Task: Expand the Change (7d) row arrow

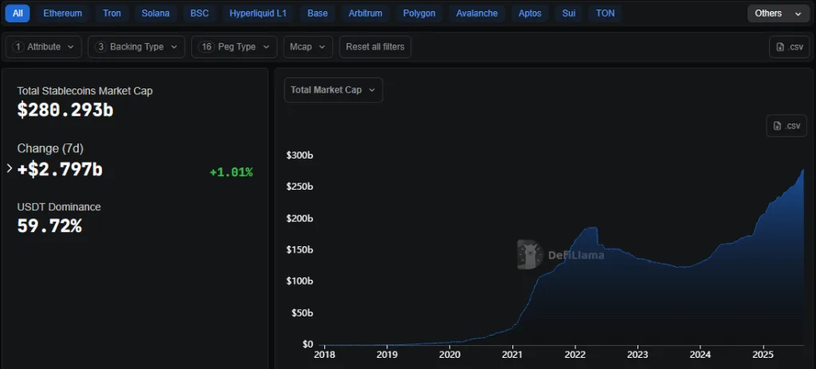Action: (x=10, y=169)
